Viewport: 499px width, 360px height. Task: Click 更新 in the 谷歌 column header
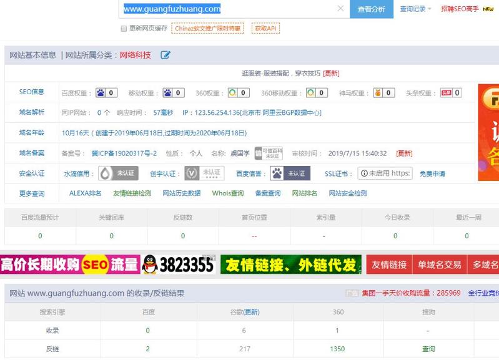click(x=251, y=312)
